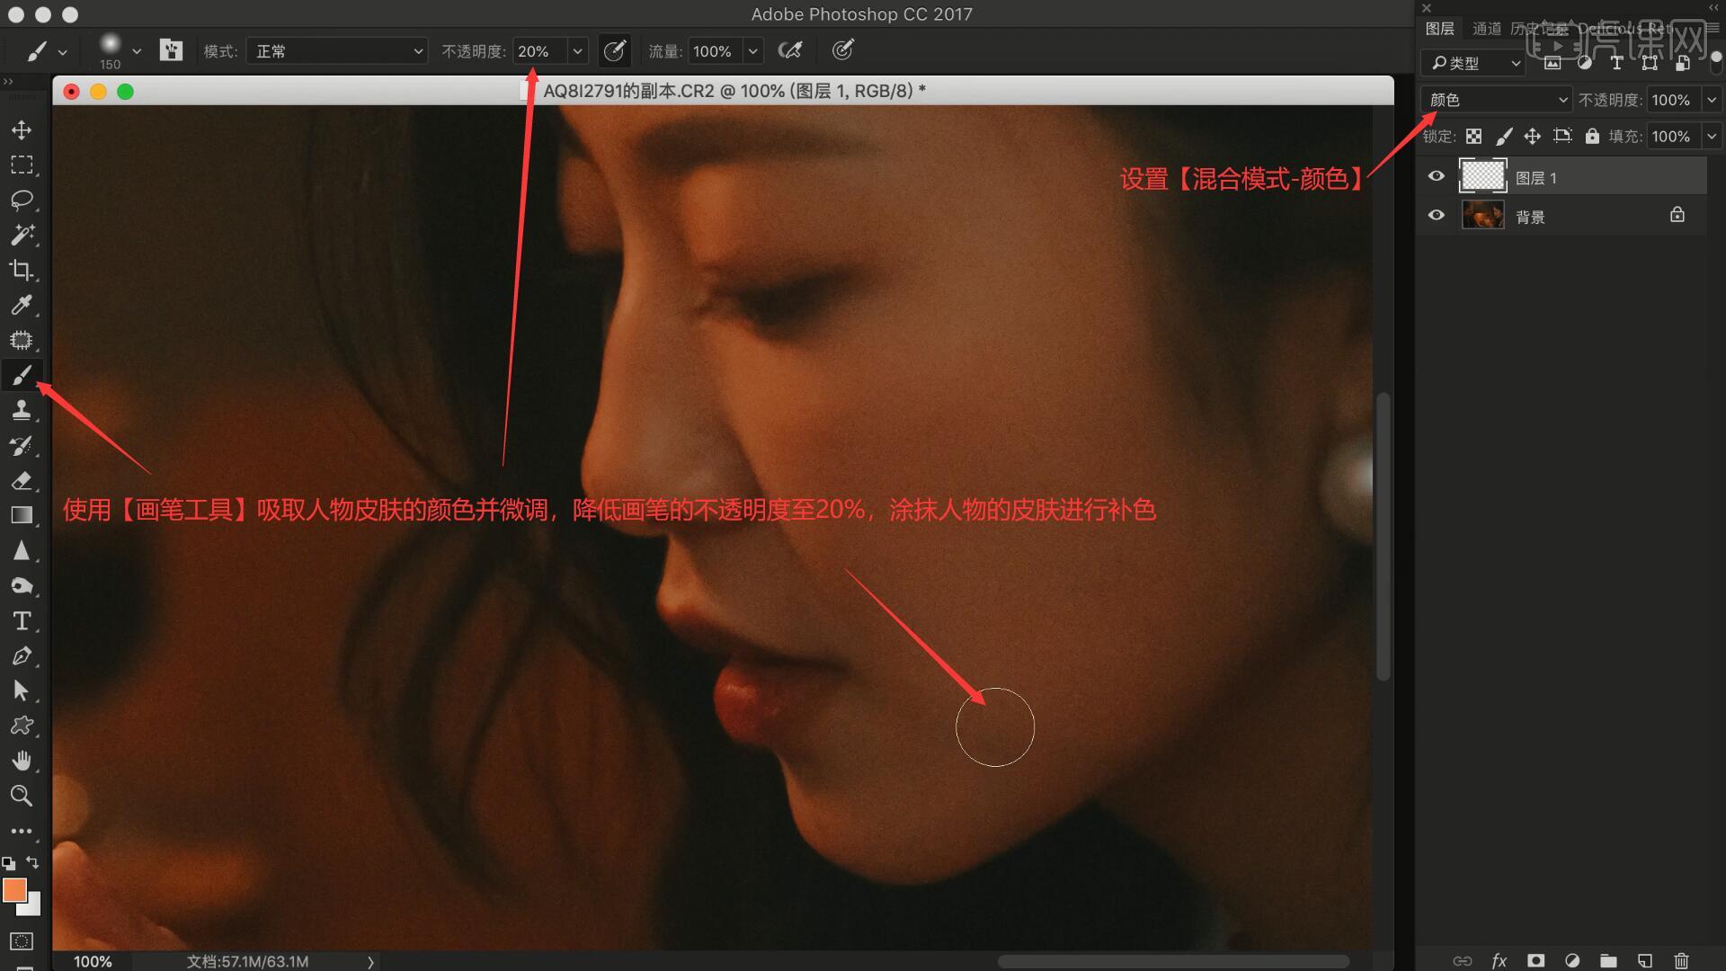Open the 图层 panel tab
1726x971 pixels.
coord(1439,29)
